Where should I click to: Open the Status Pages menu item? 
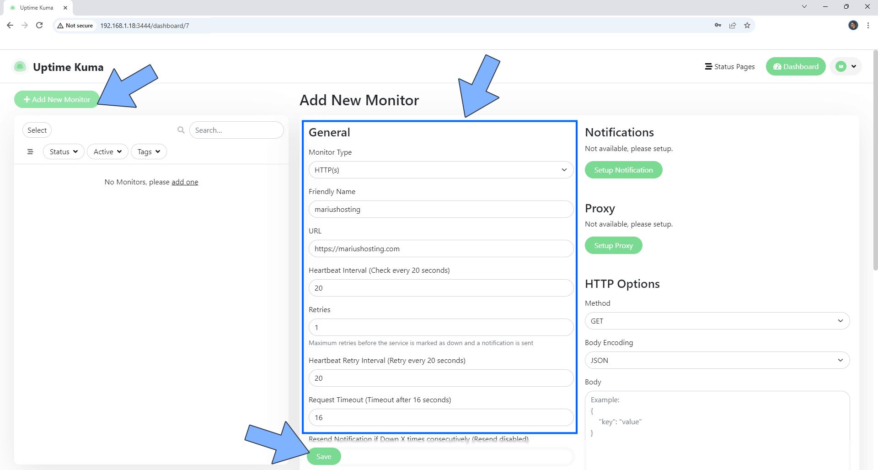[x=730, y=67]
